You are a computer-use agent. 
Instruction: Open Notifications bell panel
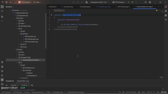point(166,7)
